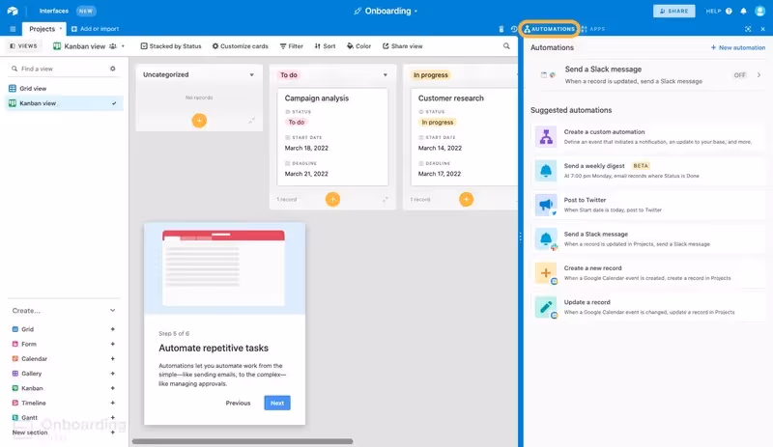The height and width of the screenshot is (447, 773).
Task: Click the onboarding tutorial thumbnail image
Action: click(224, 268)
